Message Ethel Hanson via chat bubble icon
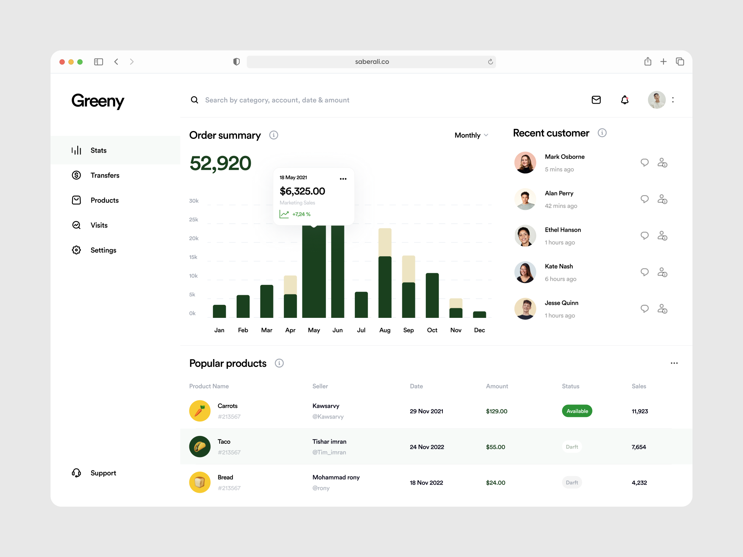The width and height of the screenshot is (743, 557). pos(645,236)
